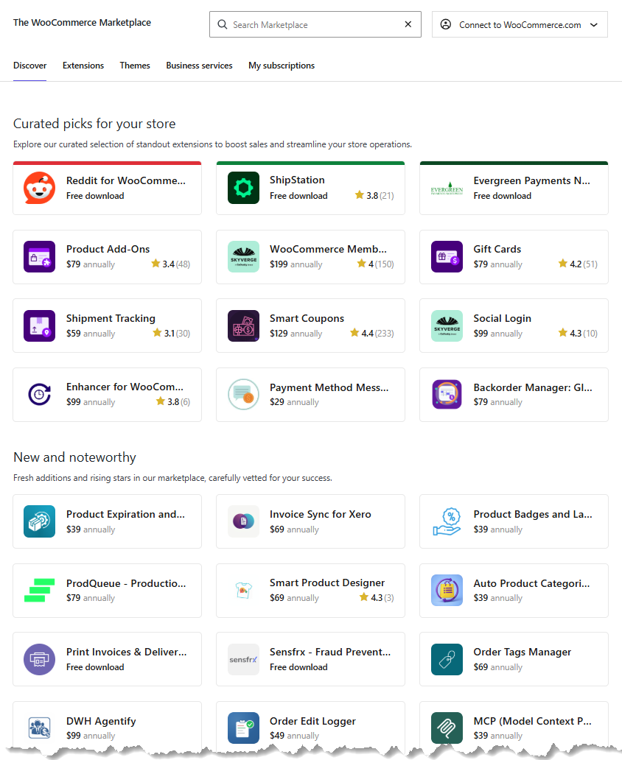The width and height of the screenshot is (622, 760).
Task: Open Social Login title link
Action: tap(502, 318)
